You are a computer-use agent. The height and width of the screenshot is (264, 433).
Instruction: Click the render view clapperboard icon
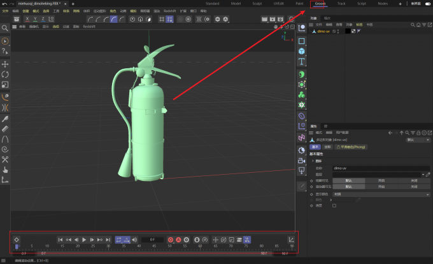click(264, 19)
